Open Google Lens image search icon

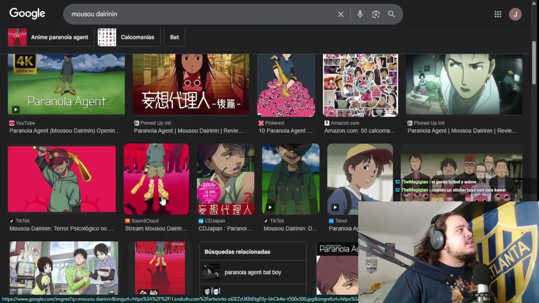(x=376, y=14)
